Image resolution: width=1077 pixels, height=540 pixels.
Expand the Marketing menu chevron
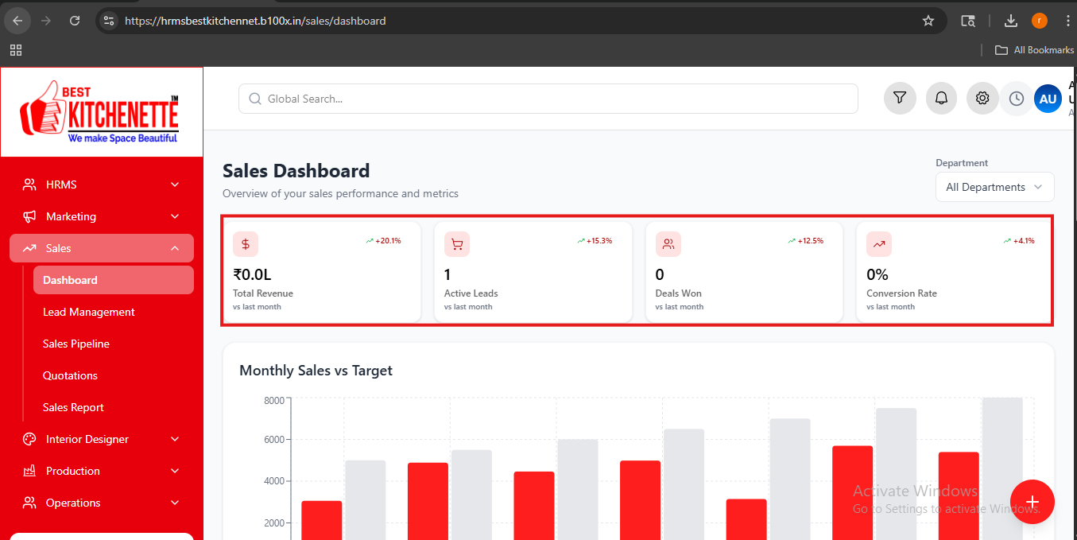pyautogui.click(x=175, y=216)
